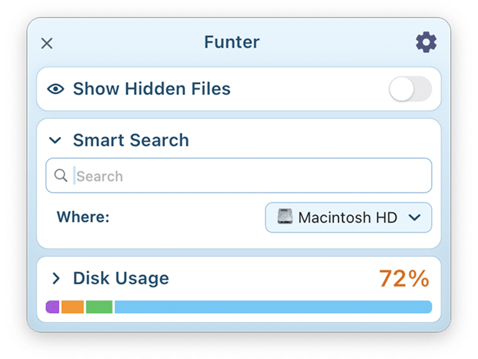Click the Where: label
This screenshot has width=478, height=359.
tap(83, 216)
